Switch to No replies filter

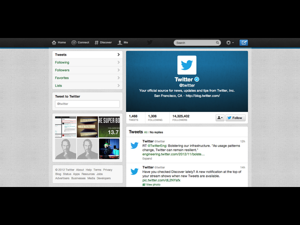pos(156,132)
